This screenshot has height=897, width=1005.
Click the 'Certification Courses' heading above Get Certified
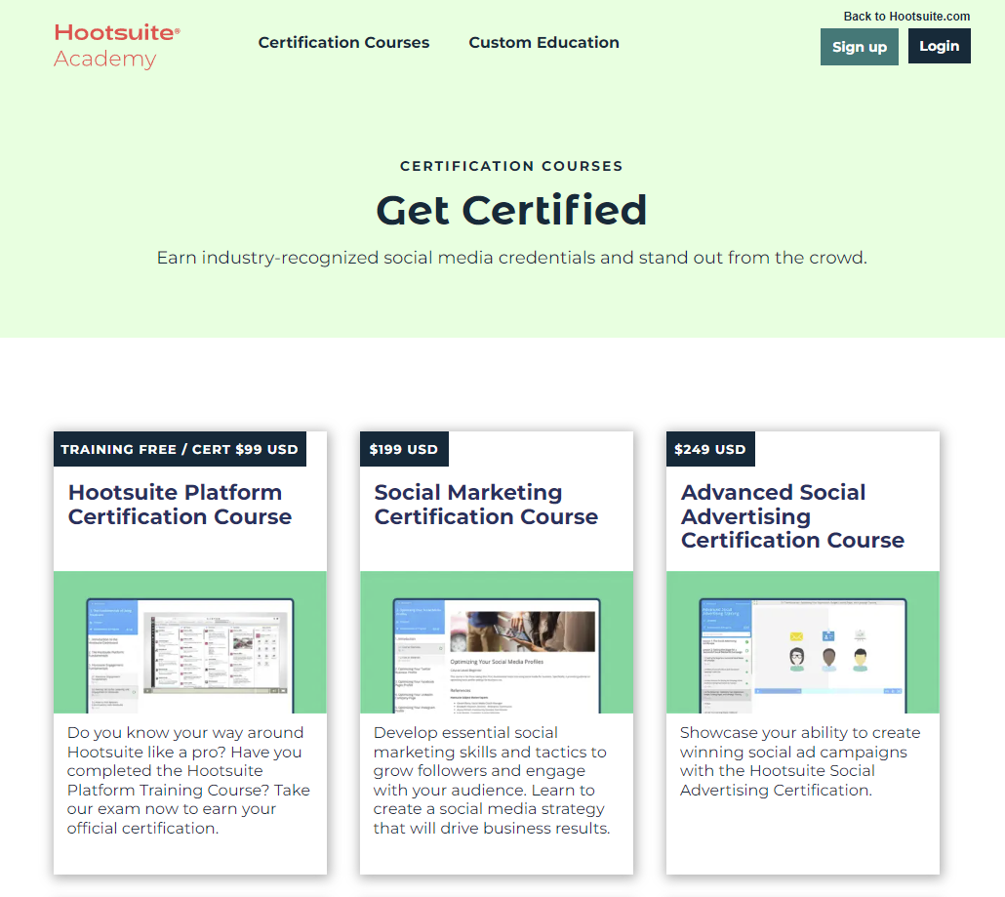pyautogui.click(x=511, y=166)
